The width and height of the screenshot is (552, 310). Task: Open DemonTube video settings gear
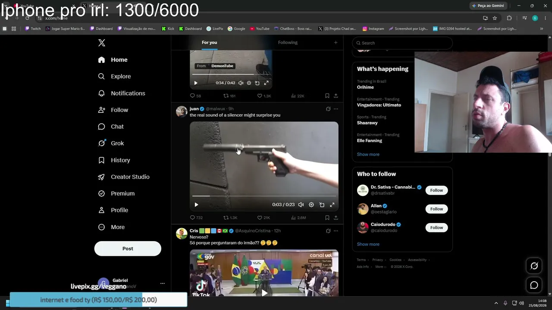tap(249, 83)
